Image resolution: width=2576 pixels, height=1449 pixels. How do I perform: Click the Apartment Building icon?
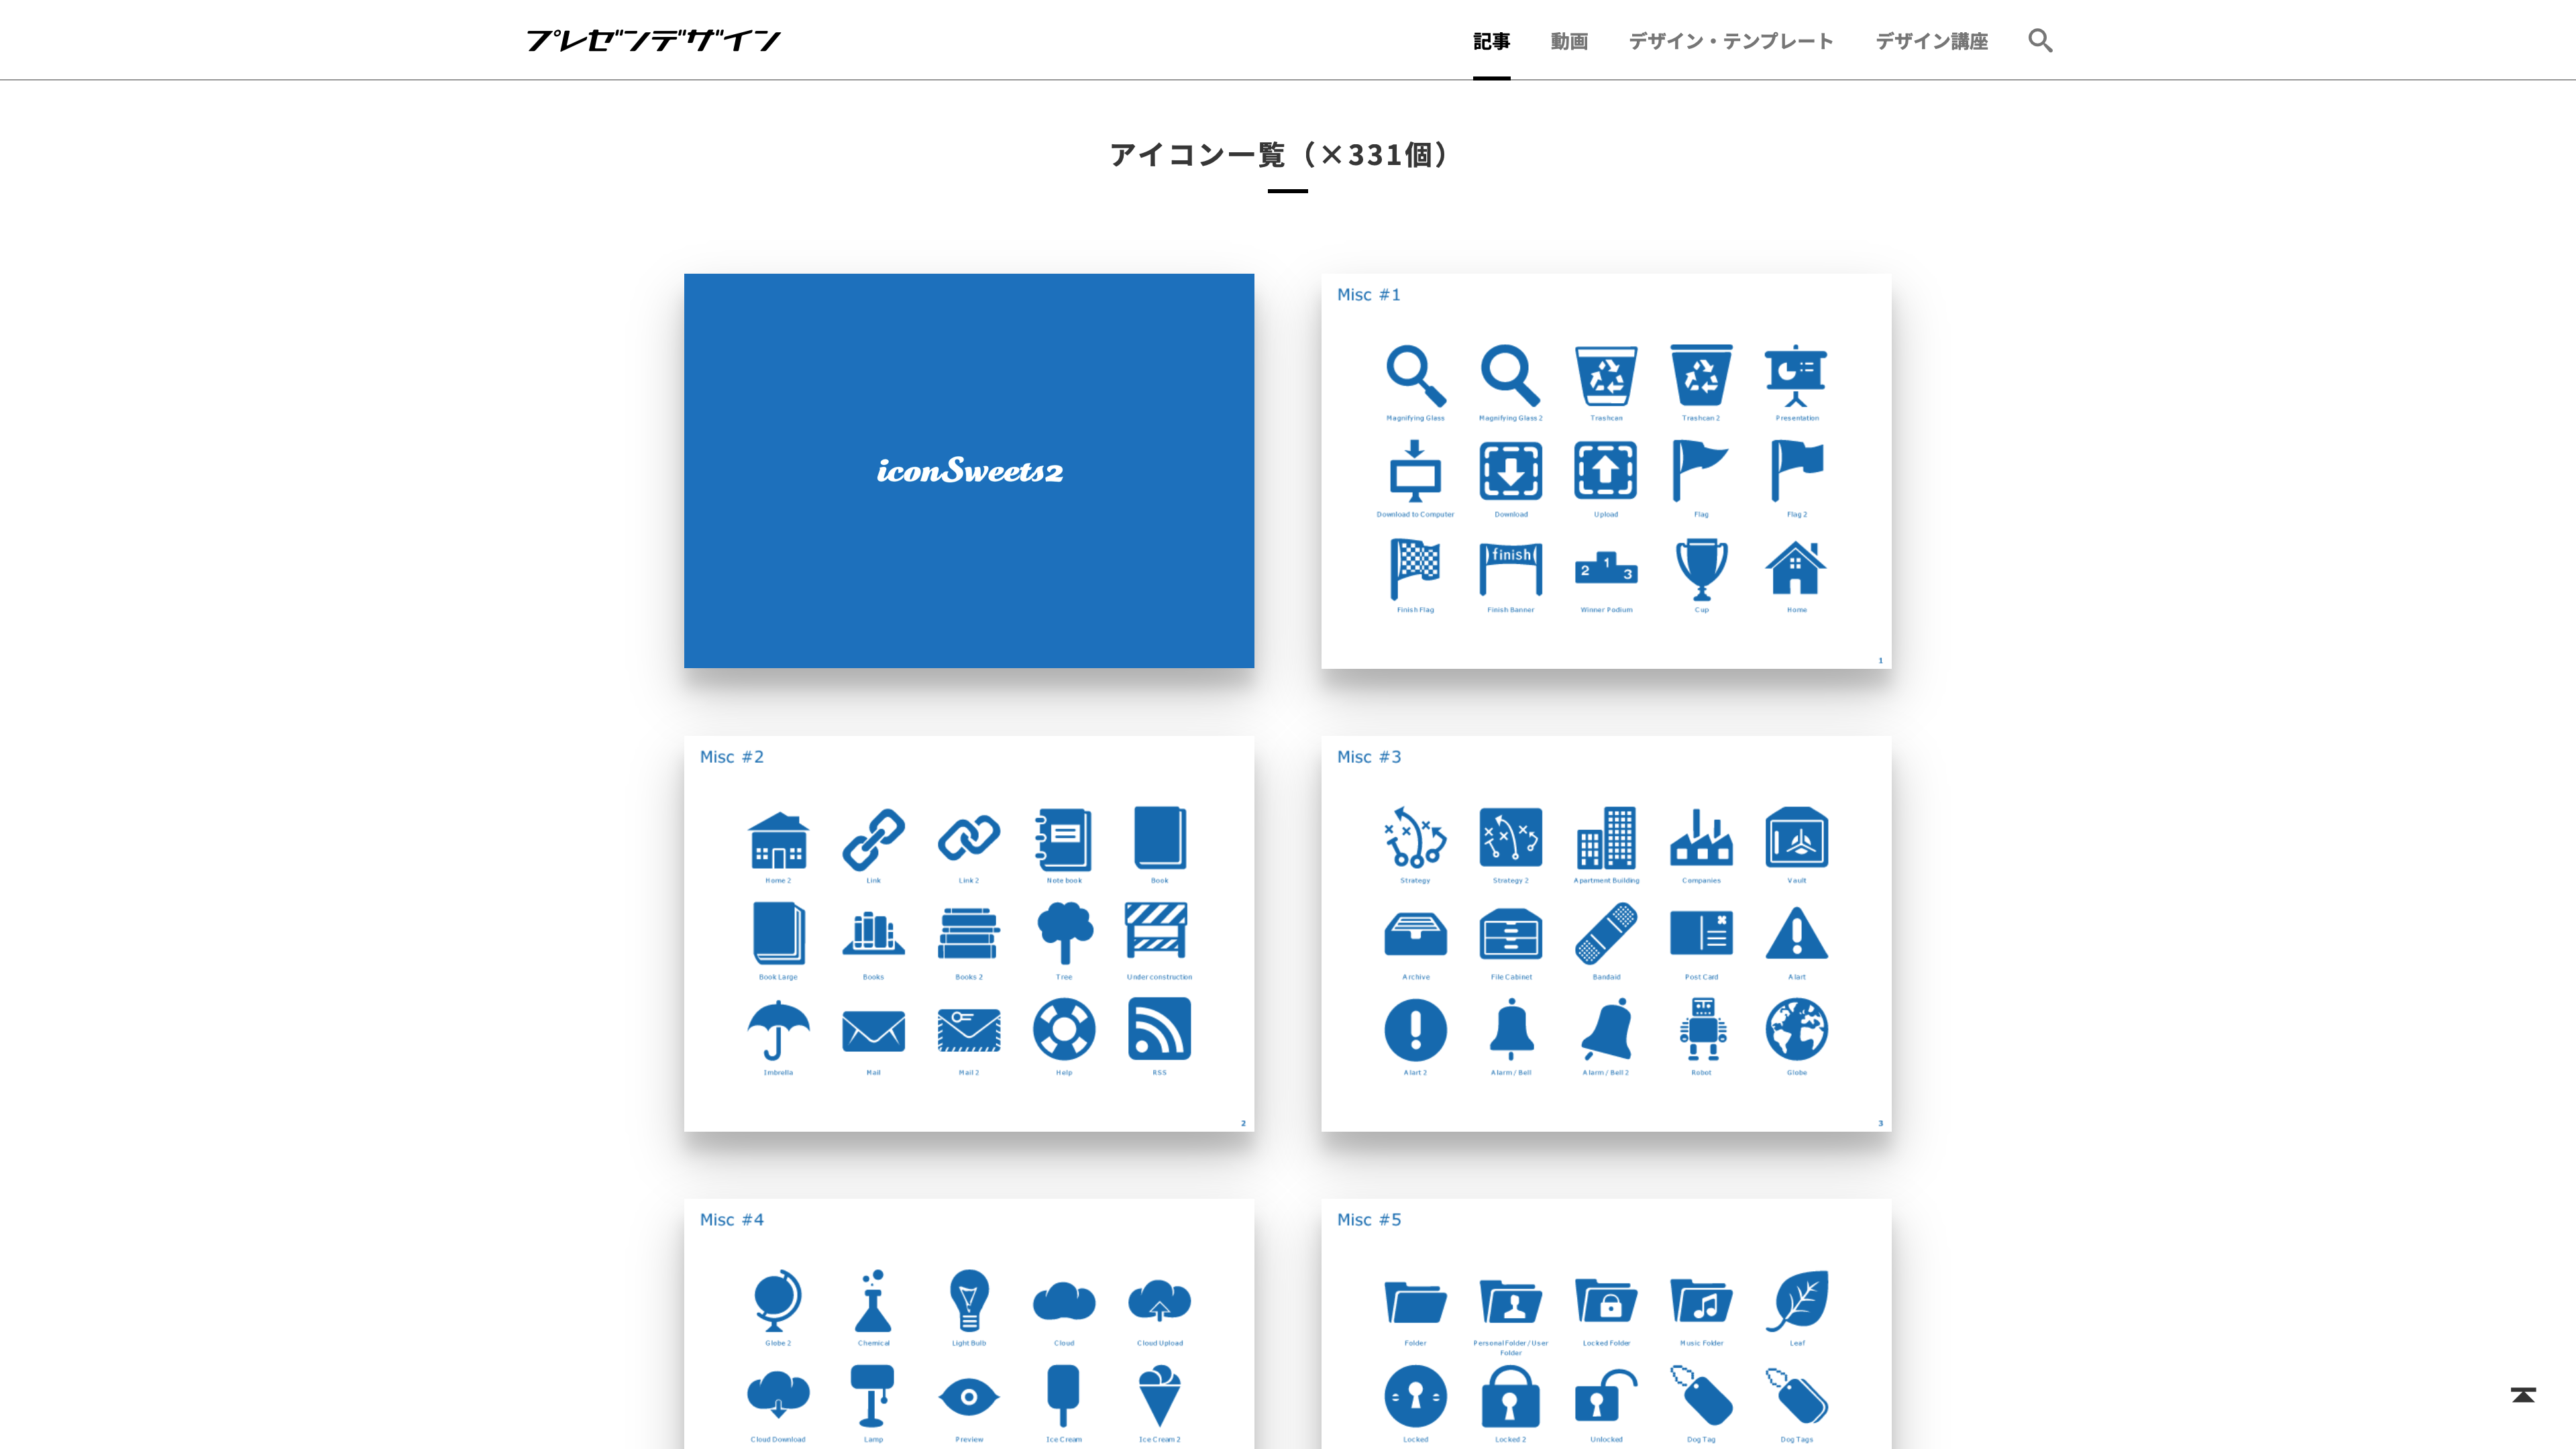pos(1606,838)
